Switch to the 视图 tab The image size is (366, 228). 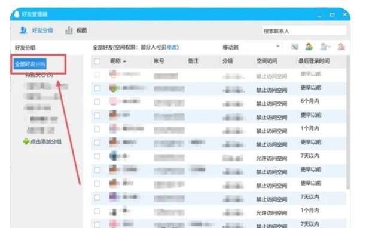coord(76,30)
